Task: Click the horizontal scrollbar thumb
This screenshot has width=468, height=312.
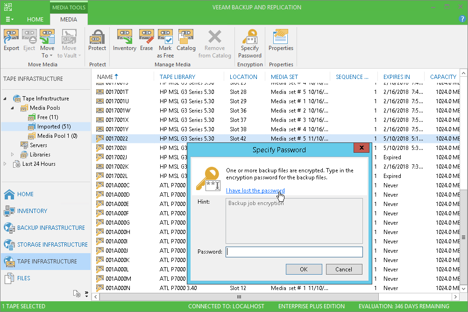Action: click(239, 297)
